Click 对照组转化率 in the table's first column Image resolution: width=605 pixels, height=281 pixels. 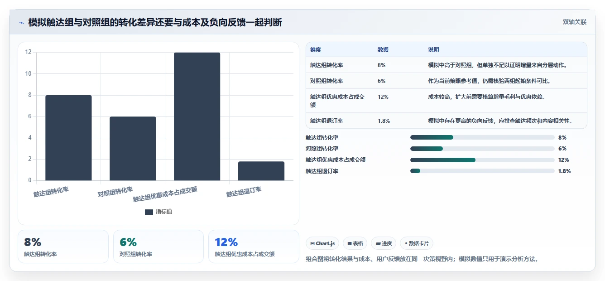[327, 81]
